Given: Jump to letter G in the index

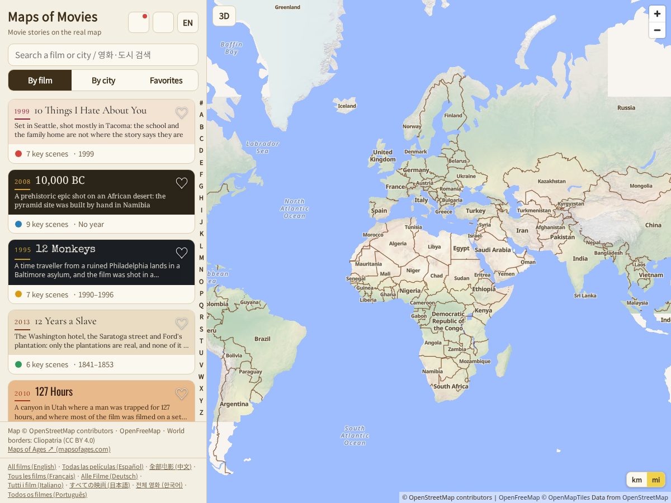Looking at the screenshot, I should click(x=201, y=186).
